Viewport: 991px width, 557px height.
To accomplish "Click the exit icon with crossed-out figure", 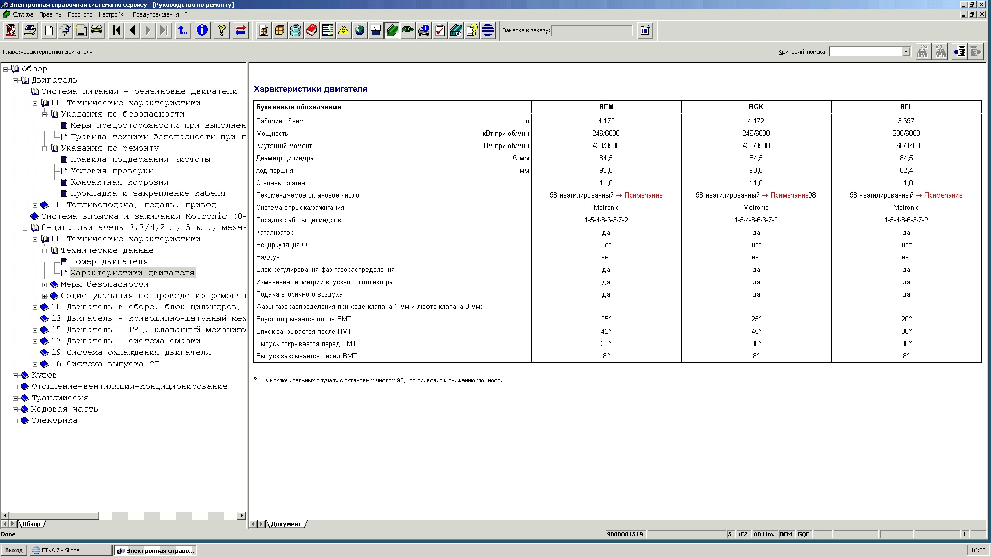I will (11, 30).
